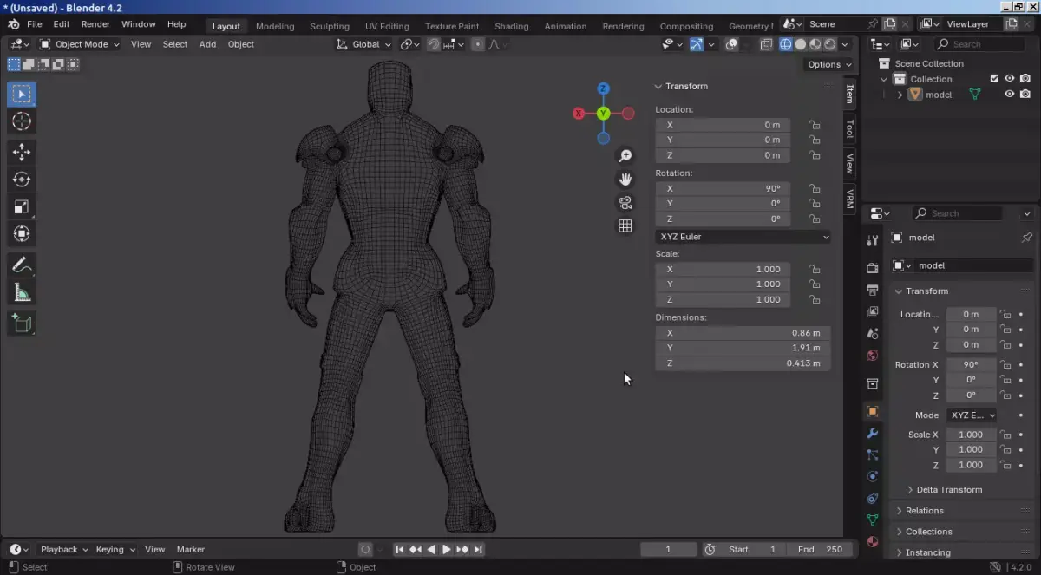Open Global transform orientation dropdown
The height and width of the screenshot is (575, 1041).
(x=365, y=44)
